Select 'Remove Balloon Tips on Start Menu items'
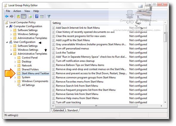The height and width of the screenshot is (126, 176). click(x=80, y=65)
